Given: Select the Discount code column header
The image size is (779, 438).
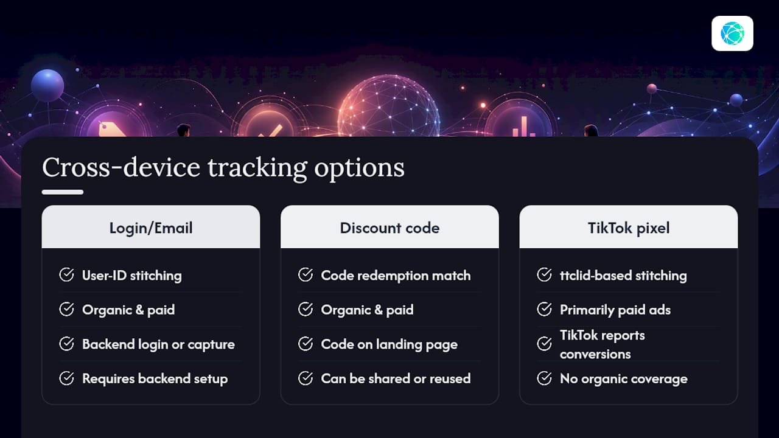Looking at the screenshot, I should point(389,227).
